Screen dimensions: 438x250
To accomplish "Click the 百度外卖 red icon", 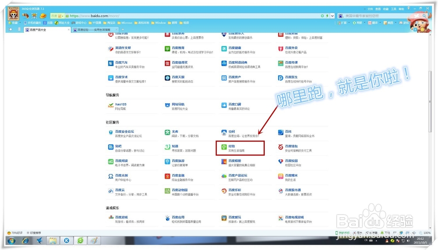I will (x=281, y=49).
